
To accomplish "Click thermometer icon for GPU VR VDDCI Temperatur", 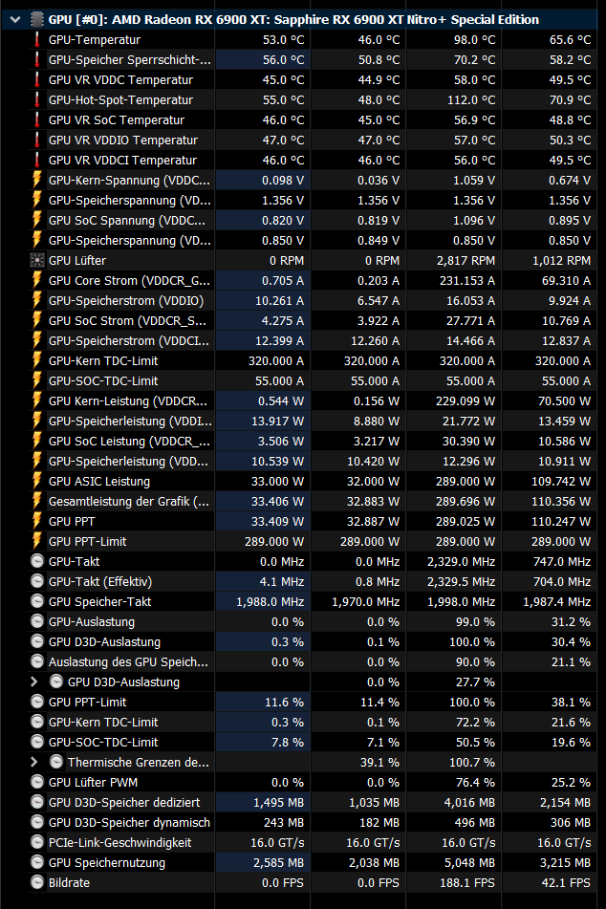I will (37, 160).
